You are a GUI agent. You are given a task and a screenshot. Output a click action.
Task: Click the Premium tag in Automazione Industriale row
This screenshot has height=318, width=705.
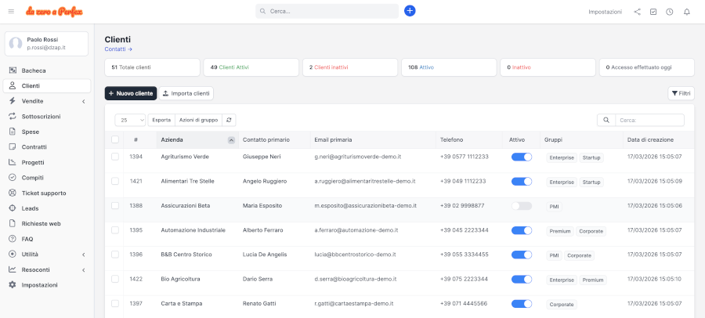(560, 231)
